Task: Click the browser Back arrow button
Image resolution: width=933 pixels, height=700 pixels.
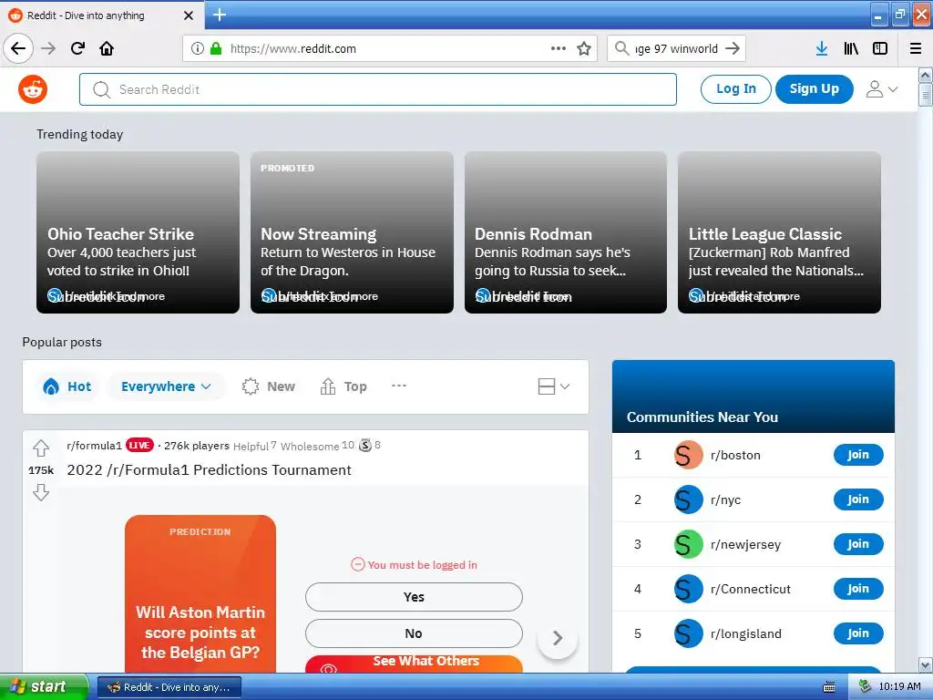Action: click(x=18, y=48)
